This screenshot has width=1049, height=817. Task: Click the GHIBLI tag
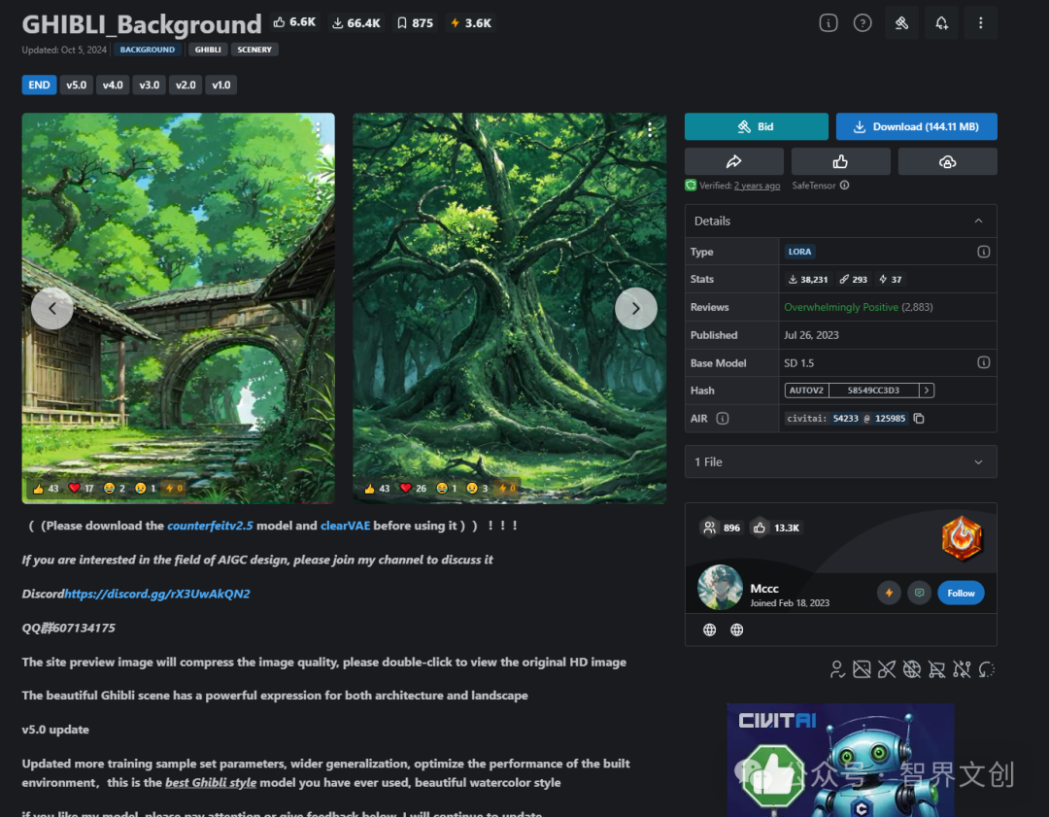tap(208, 50)
